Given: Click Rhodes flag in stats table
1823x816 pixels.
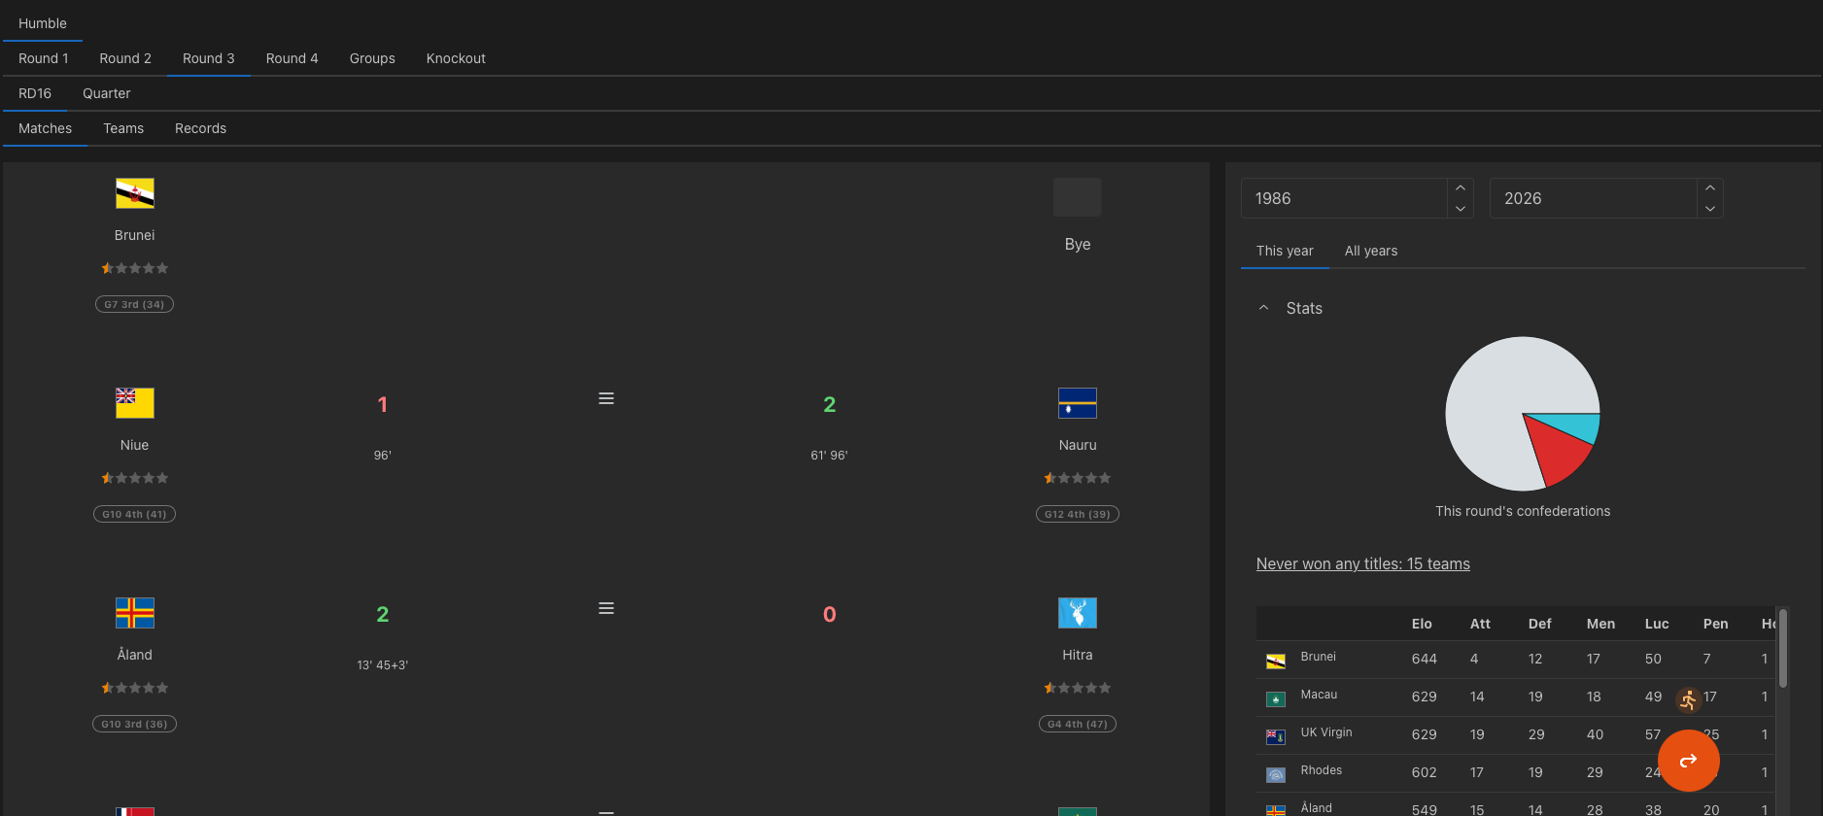Looking at the screenshot, I should [1275, 775].
